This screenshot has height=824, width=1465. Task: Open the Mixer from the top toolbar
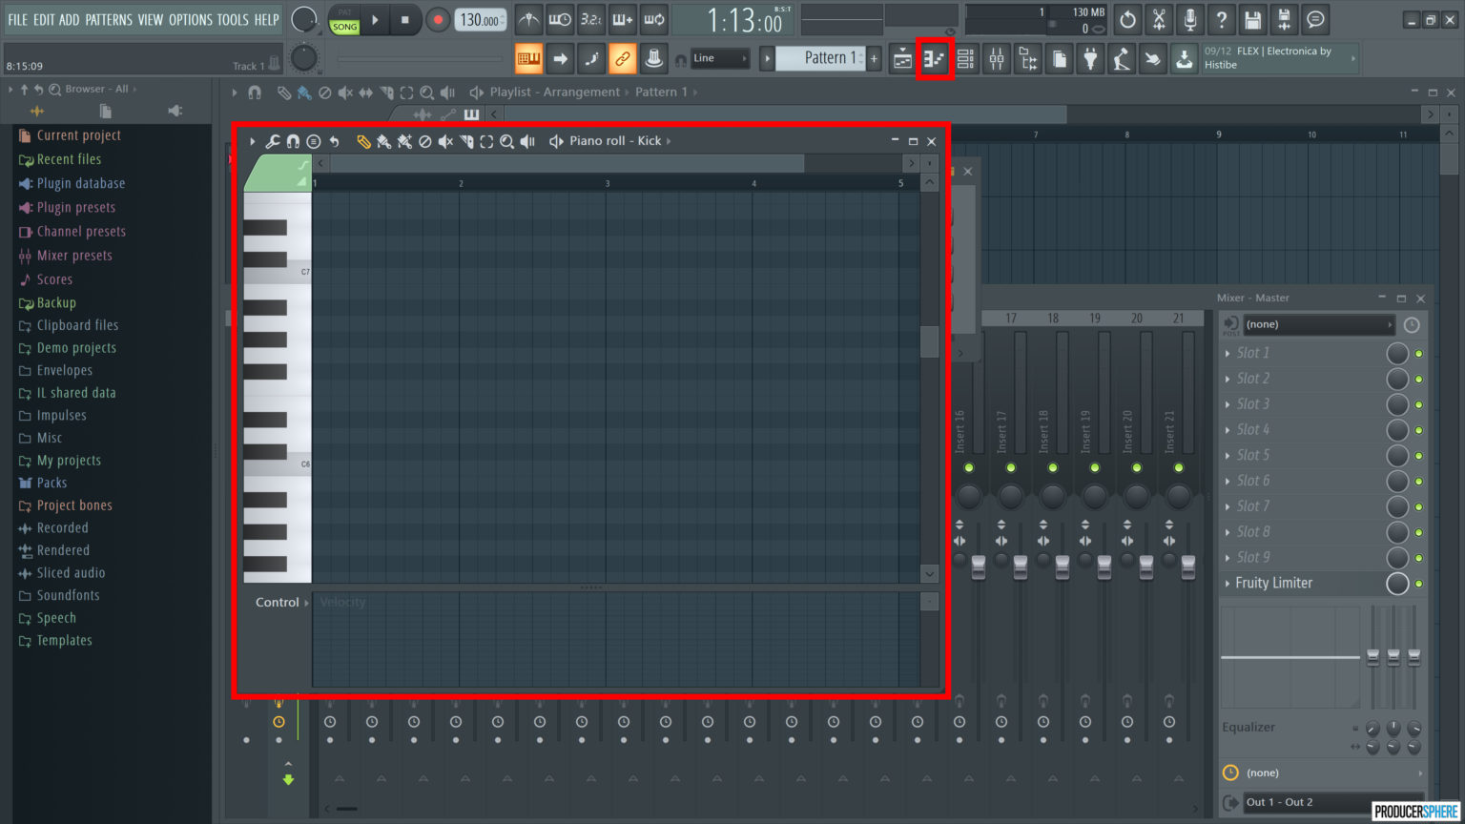[x=996, y=58]
